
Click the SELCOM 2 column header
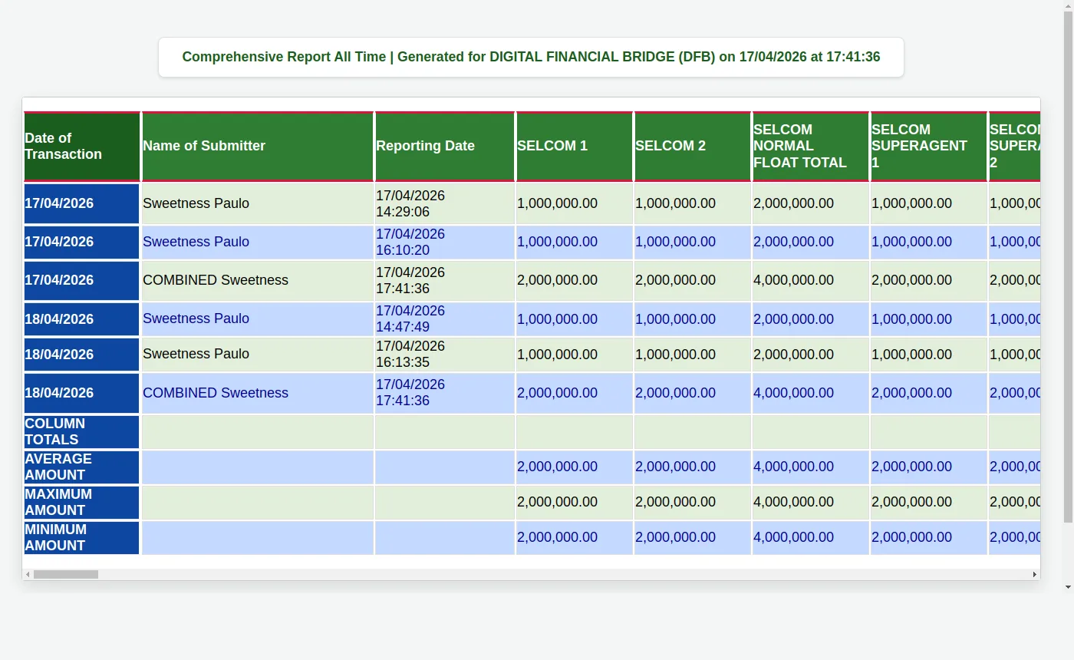click(x=693, y=146)
